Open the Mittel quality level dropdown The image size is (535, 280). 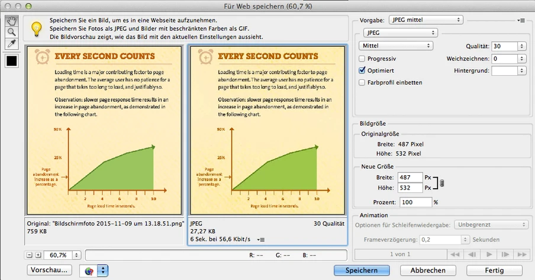click(396, 46)
